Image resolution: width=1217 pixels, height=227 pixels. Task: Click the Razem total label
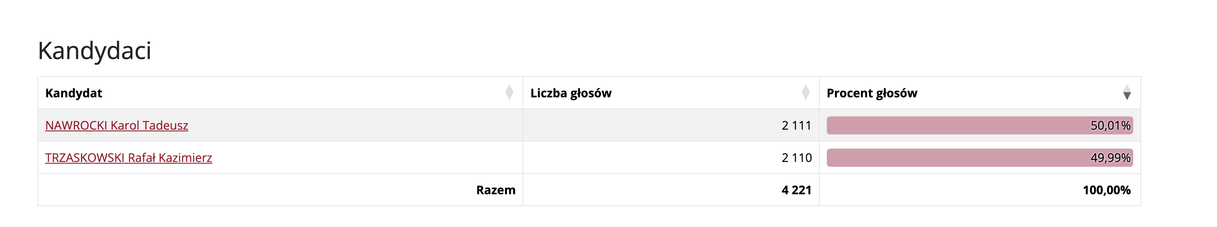coord(496,190)
